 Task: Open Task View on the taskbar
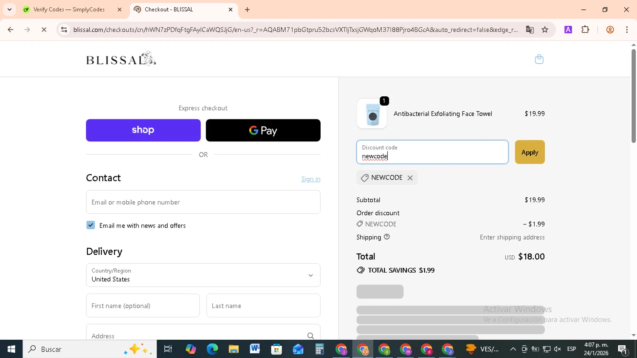pos(168,349)
